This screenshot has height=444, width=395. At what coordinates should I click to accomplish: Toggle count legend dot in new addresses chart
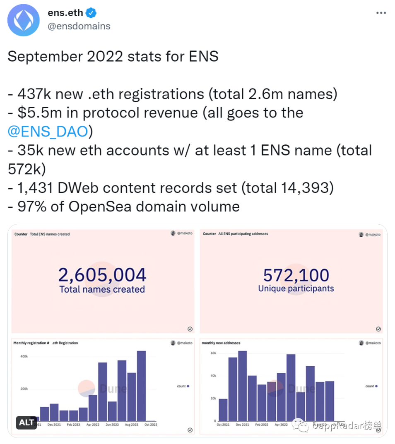[x=376, y=386]
